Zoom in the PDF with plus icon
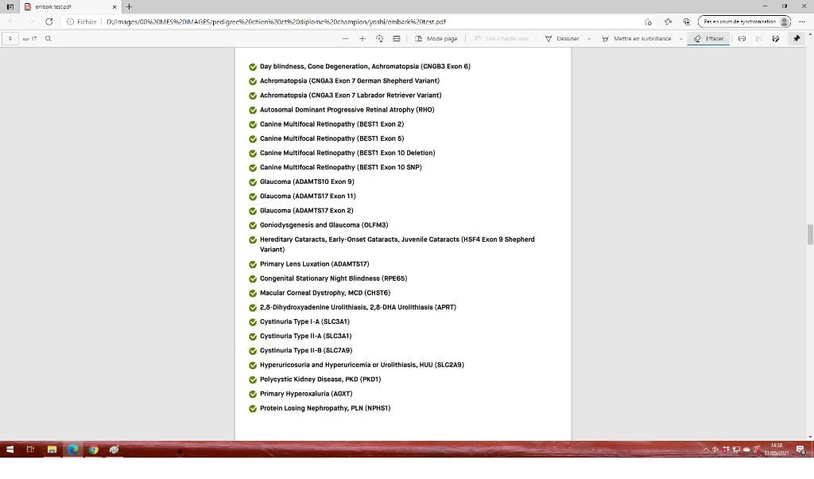The image size is (814, 479). (362, 38)
